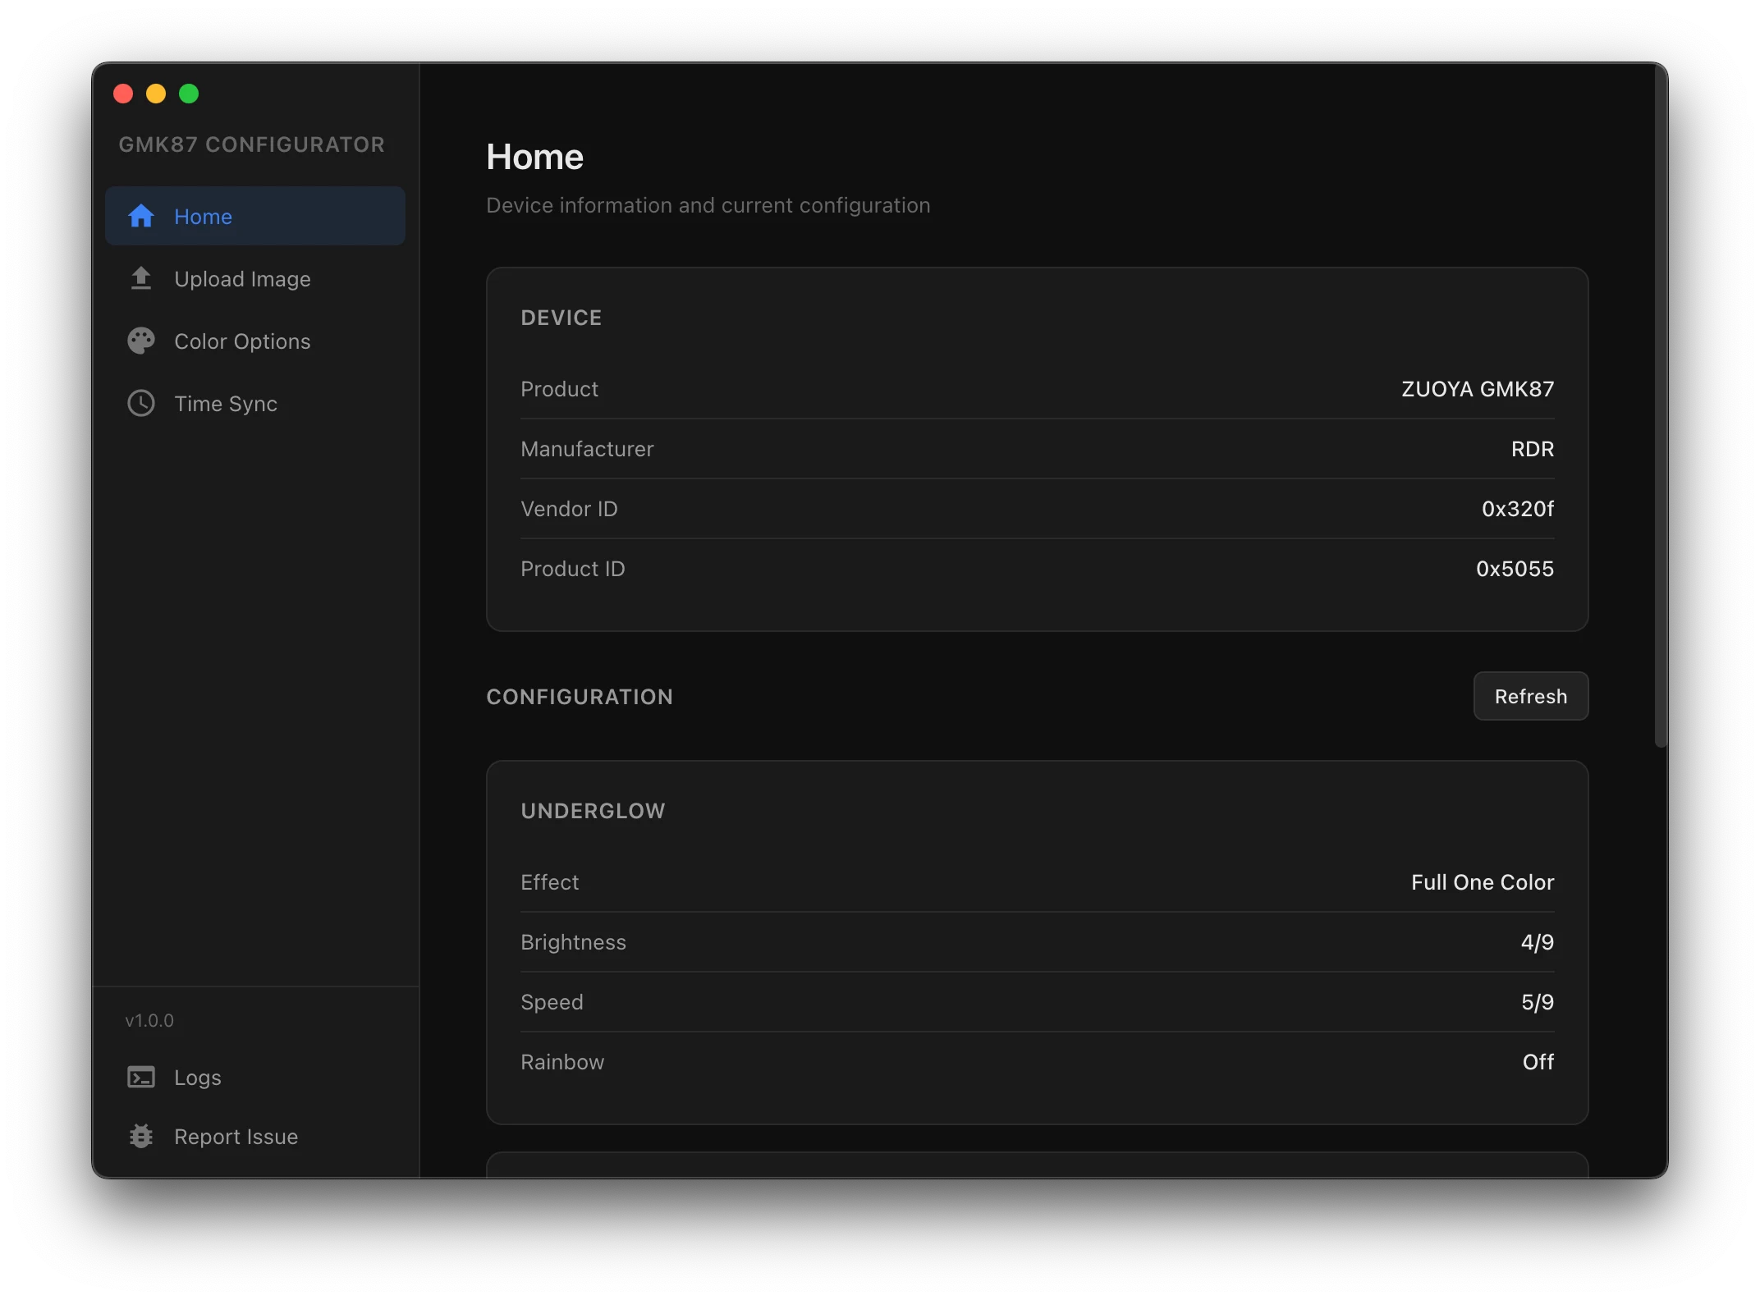1760x1300 pixels.
Task: Open the Report Issue link
Action: 236,1136
